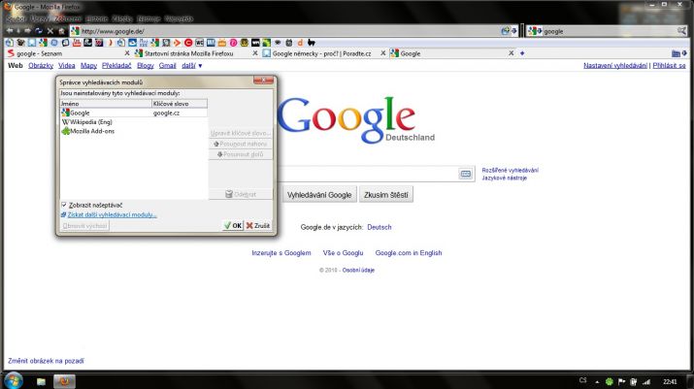Open the Home page icon
Image resolution: width=694 pixels, height=389 pixels.
61,31
